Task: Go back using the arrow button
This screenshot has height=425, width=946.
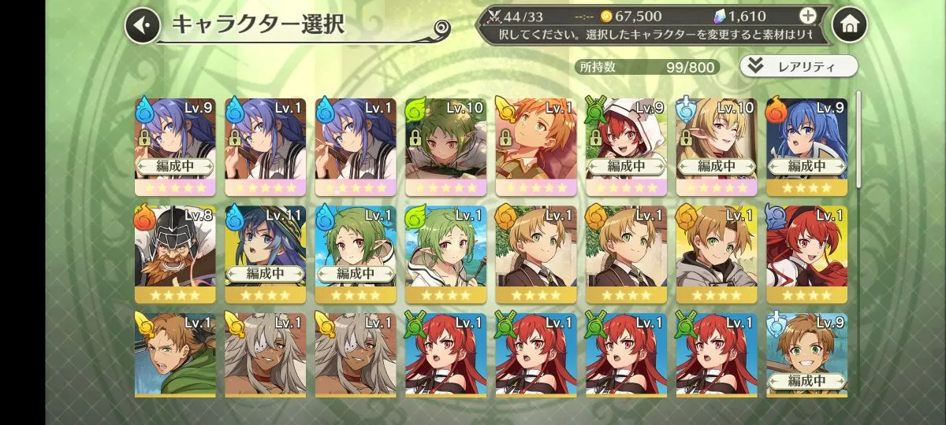Action: coord(143,25)
